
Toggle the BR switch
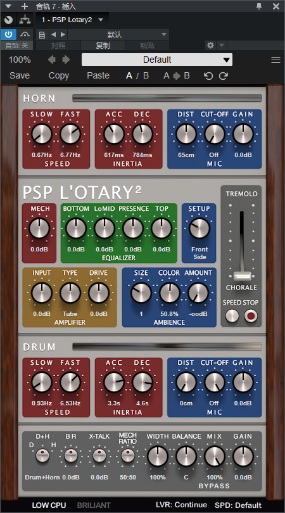coord(71,455)
